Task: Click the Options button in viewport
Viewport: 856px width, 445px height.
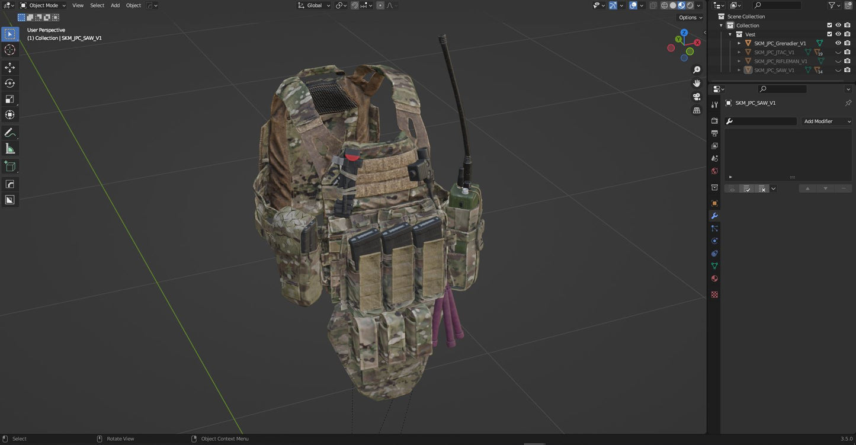Action: tap(690, 18)
